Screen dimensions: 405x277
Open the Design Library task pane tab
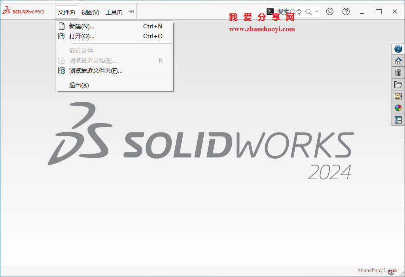[398, 72]
